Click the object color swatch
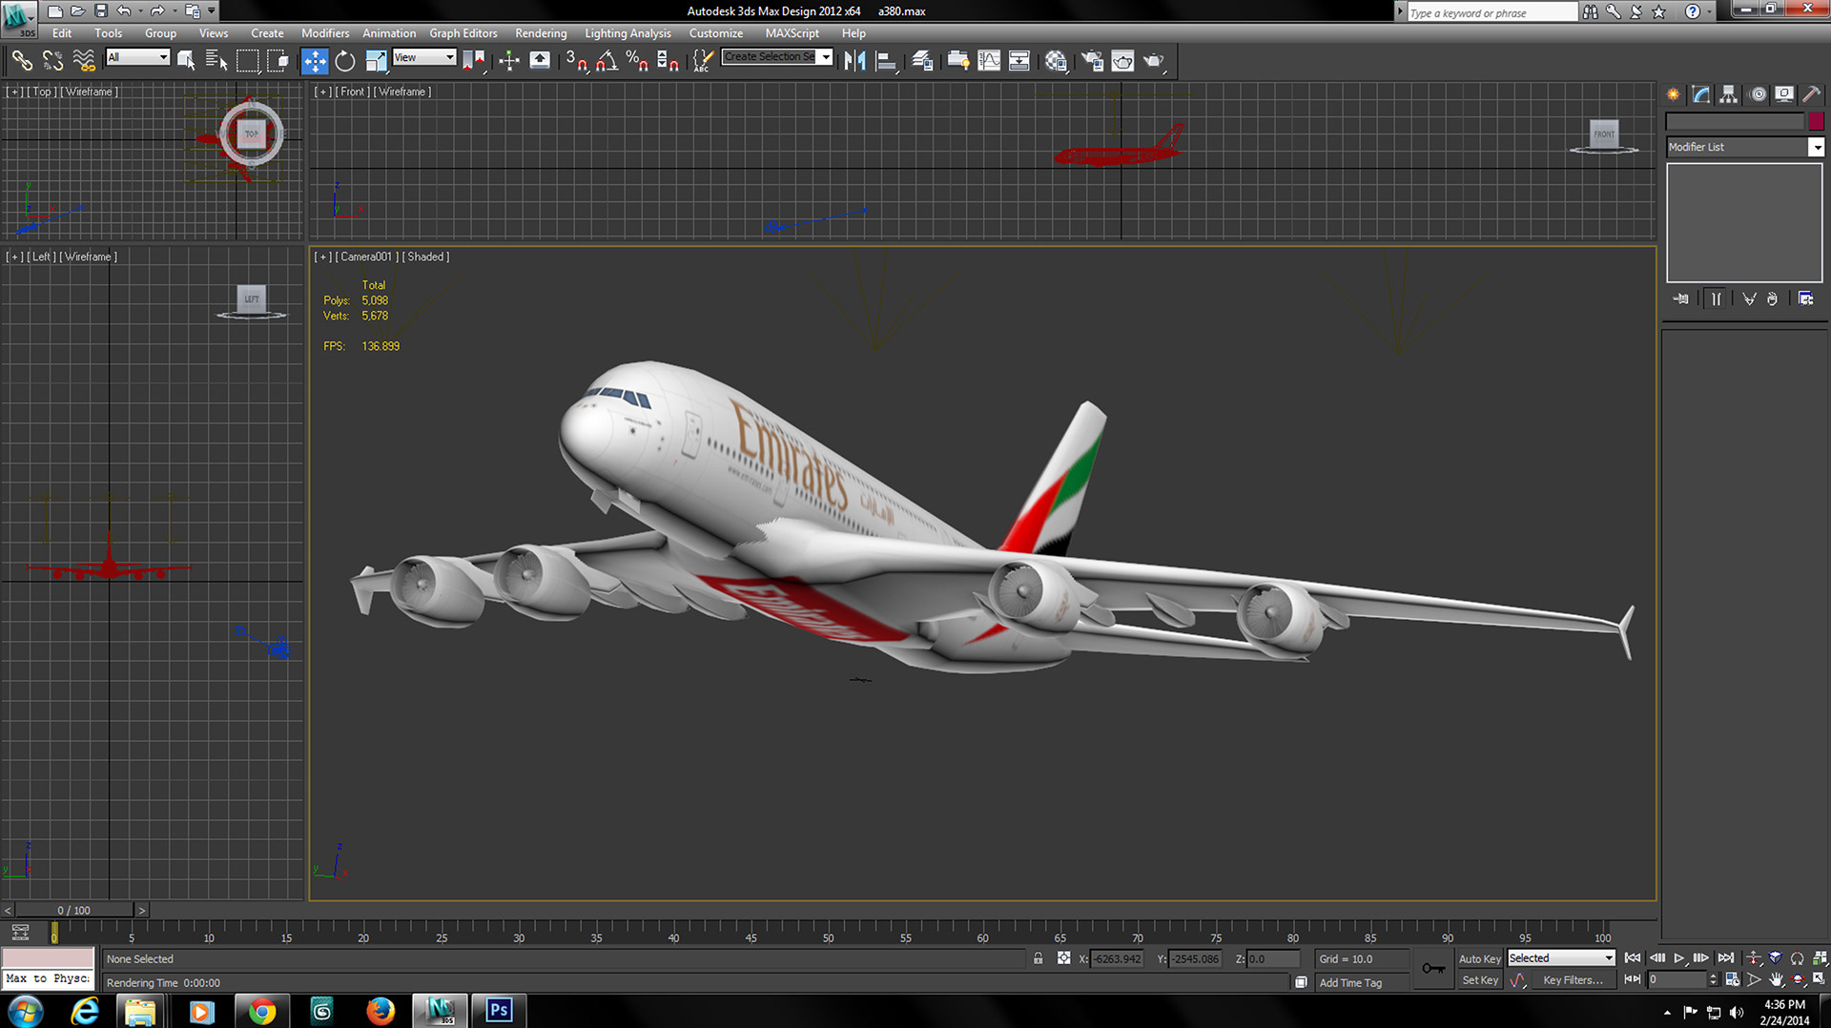This screenshot has height=1028, width=1831. pos(1816,121)
